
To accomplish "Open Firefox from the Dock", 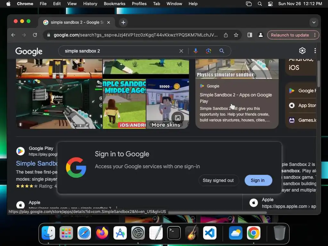I will point(102,233).
